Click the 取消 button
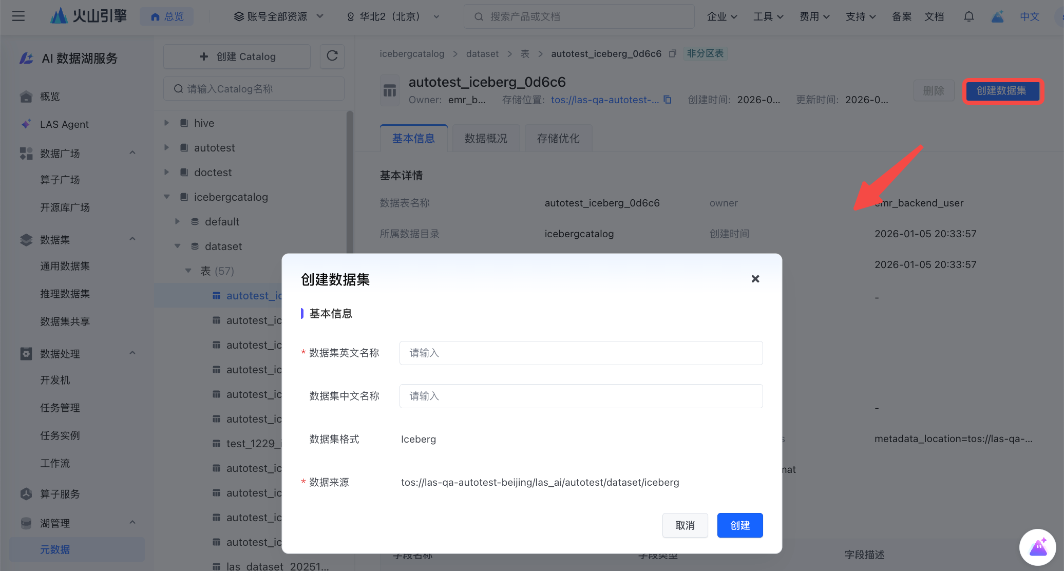 [685, 525]
